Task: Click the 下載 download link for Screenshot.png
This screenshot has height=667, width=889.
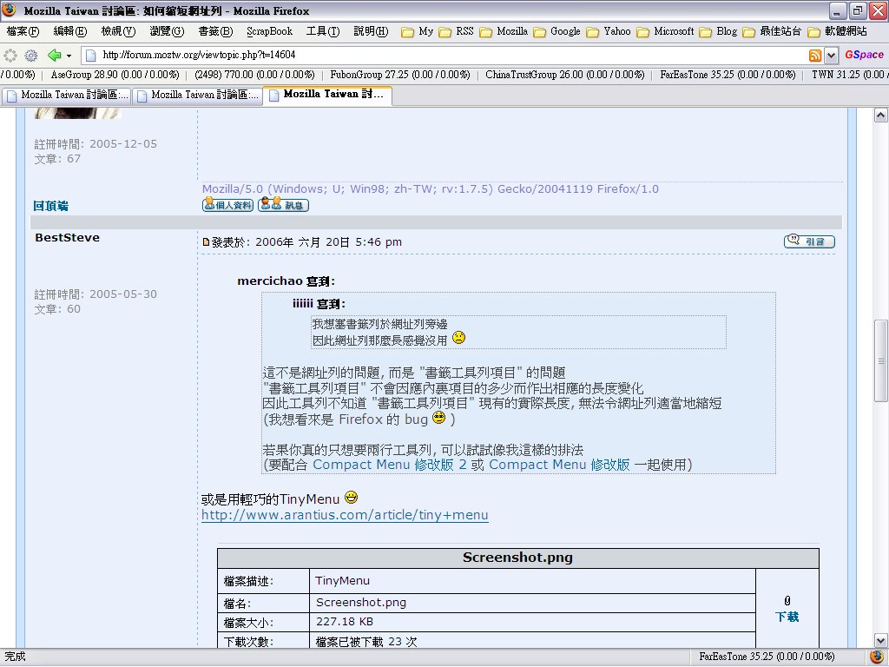Action: 787,617
